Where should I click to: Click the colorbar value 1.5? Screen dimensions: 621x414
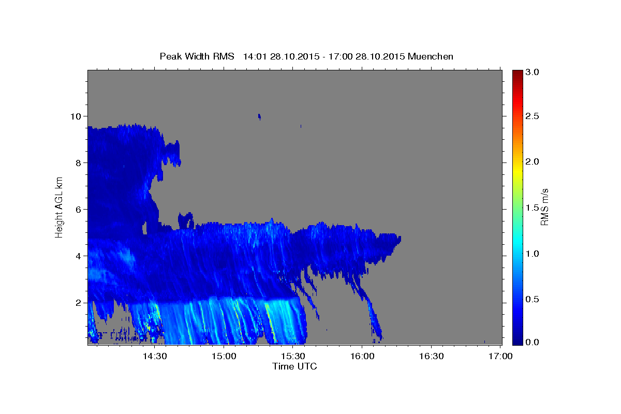coord(533,207)
